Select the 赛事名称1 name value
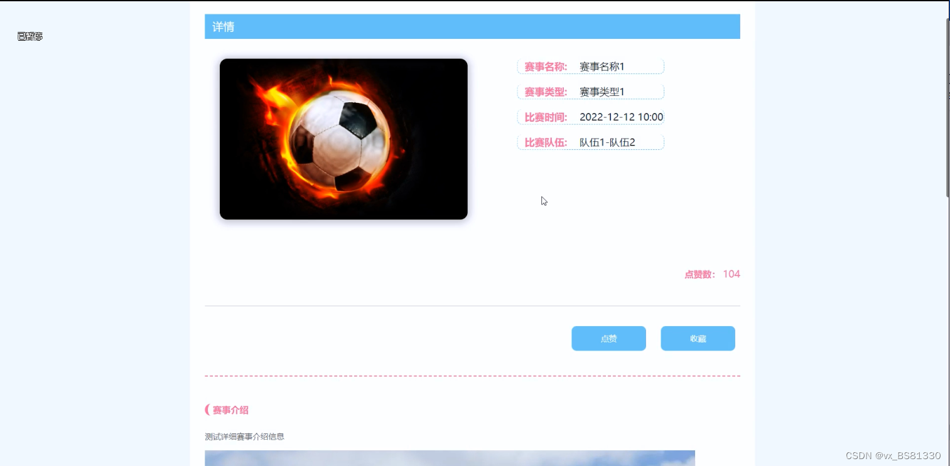Screen dimensions: 950x466 coord(602,66)
